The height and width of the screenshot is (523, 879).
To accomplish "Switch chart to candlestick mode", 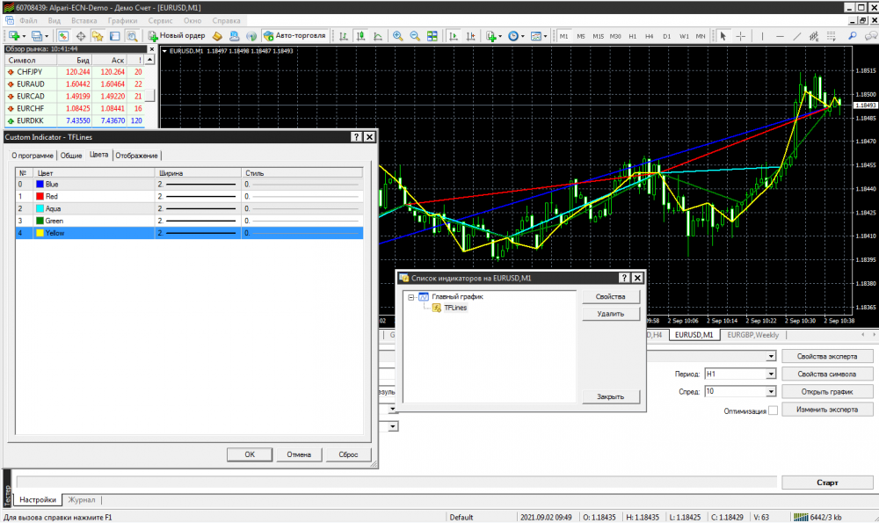I will (x=361, y=36).
